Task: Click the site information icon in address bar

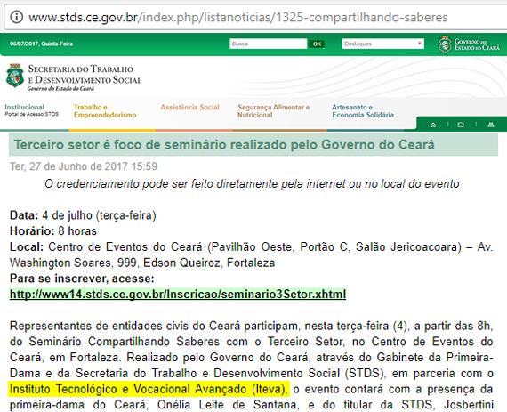Action: pyautogui.click(x=17, y=17)
